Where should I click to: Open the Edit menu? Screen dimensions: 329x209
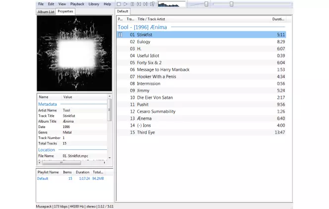(51, 4)
